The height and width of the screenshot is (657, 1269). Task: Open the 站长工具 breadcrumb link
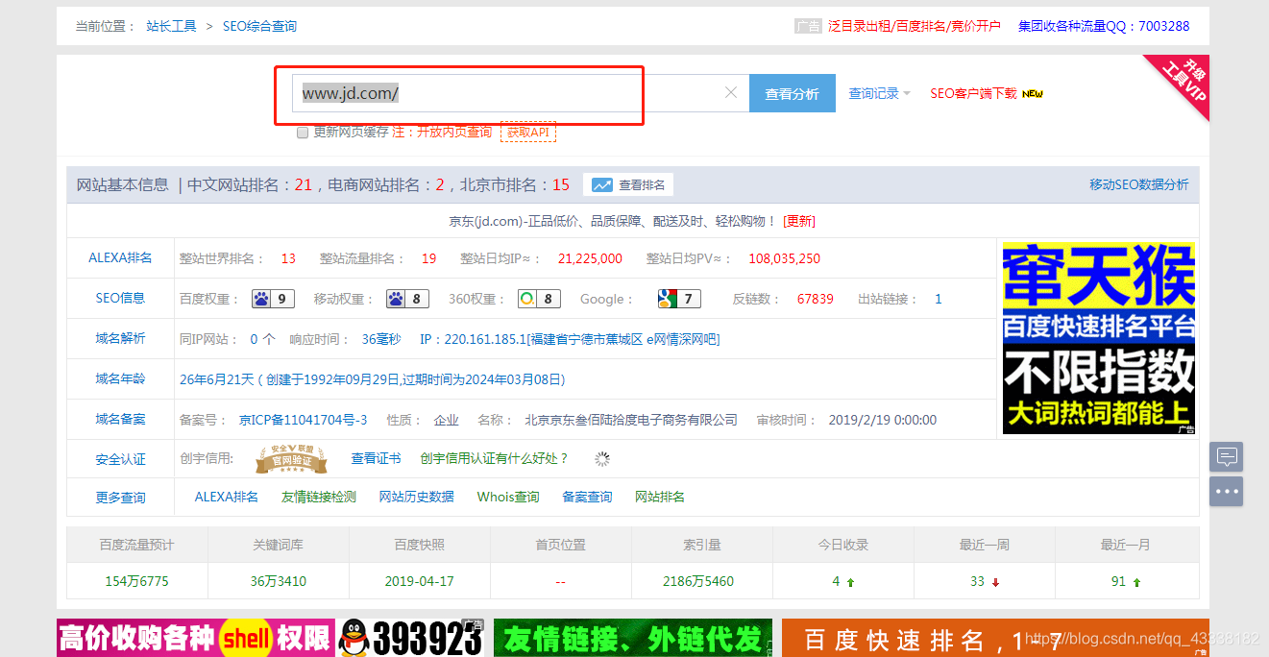pos(171,26)
